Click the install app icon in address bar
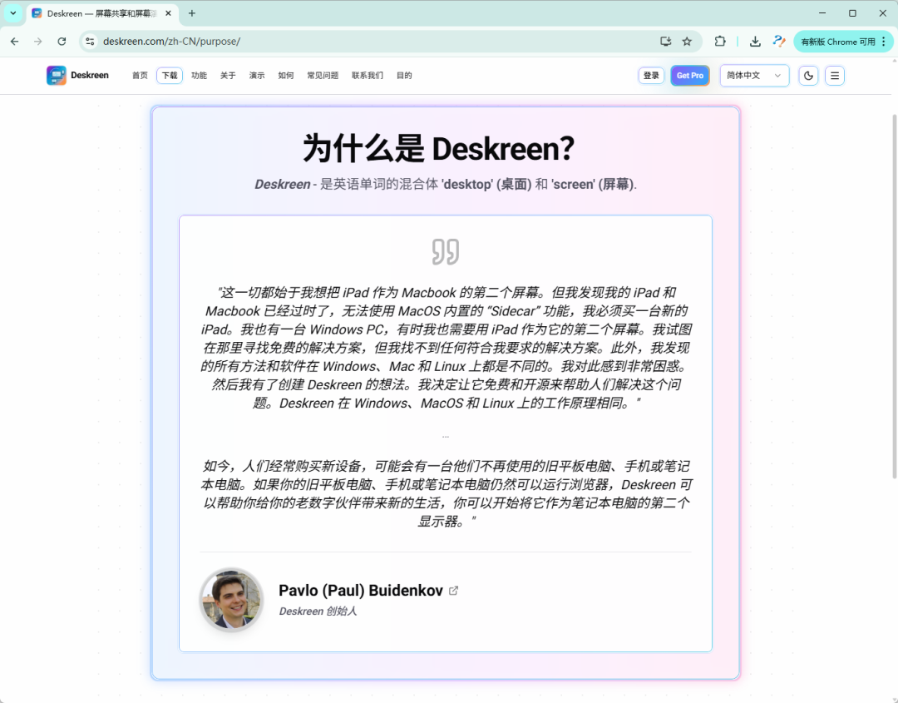This screenshot has width=898, height=703. 665,42
